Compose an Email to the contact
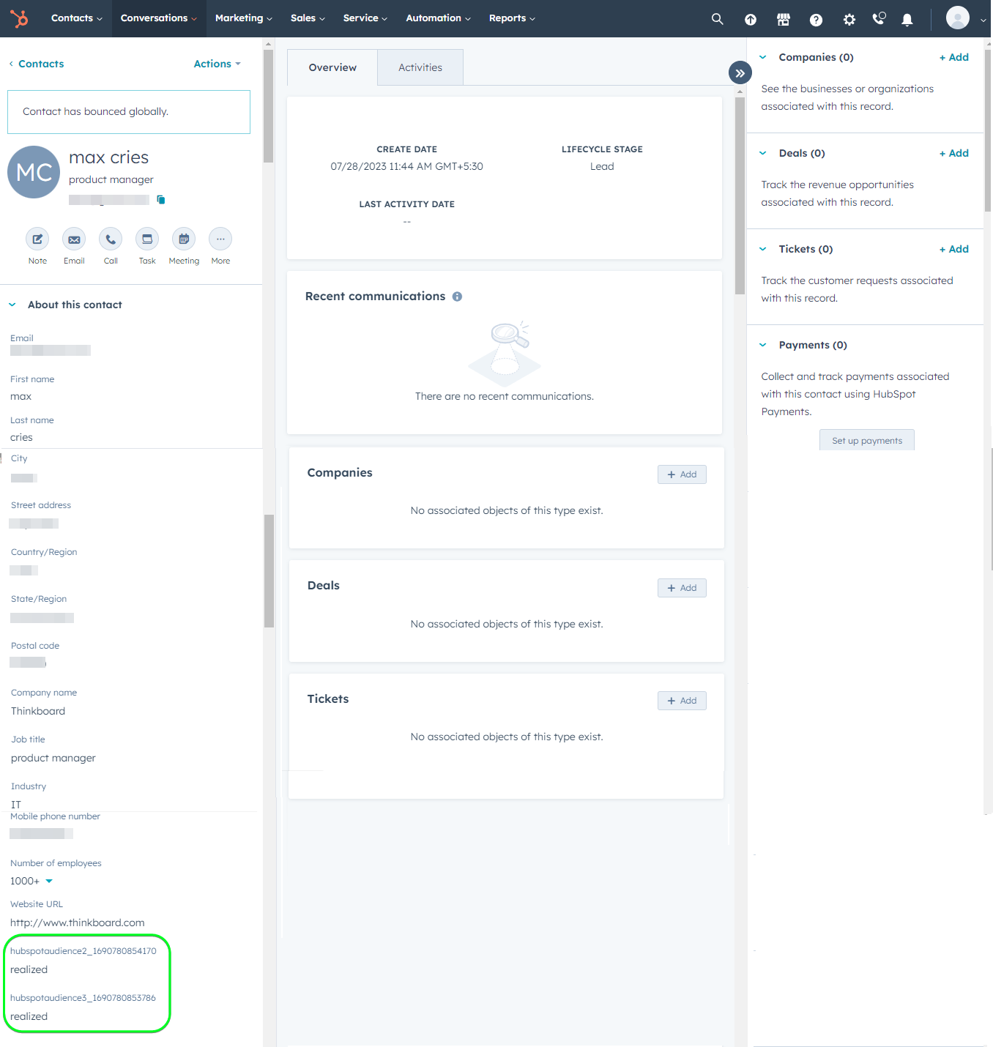This screenshot has height=1047, width=993. coord(74,239)
